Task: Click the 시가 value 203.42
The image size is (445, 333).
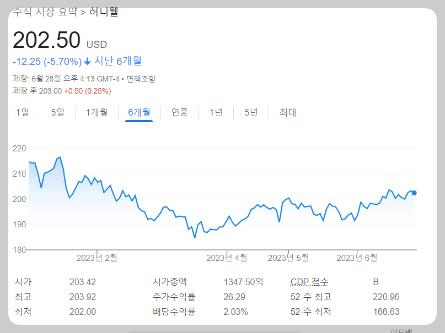Action: (83, 282)
